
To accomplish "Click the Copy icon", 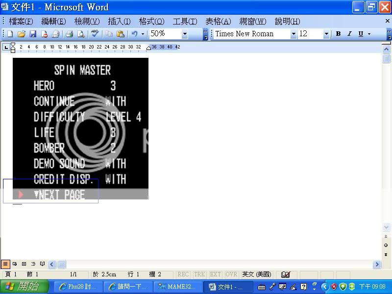I will coord(109,34).
